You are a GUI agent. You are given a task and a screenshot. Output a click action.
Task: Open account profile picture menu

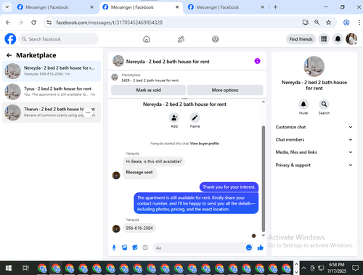point(351,39)
